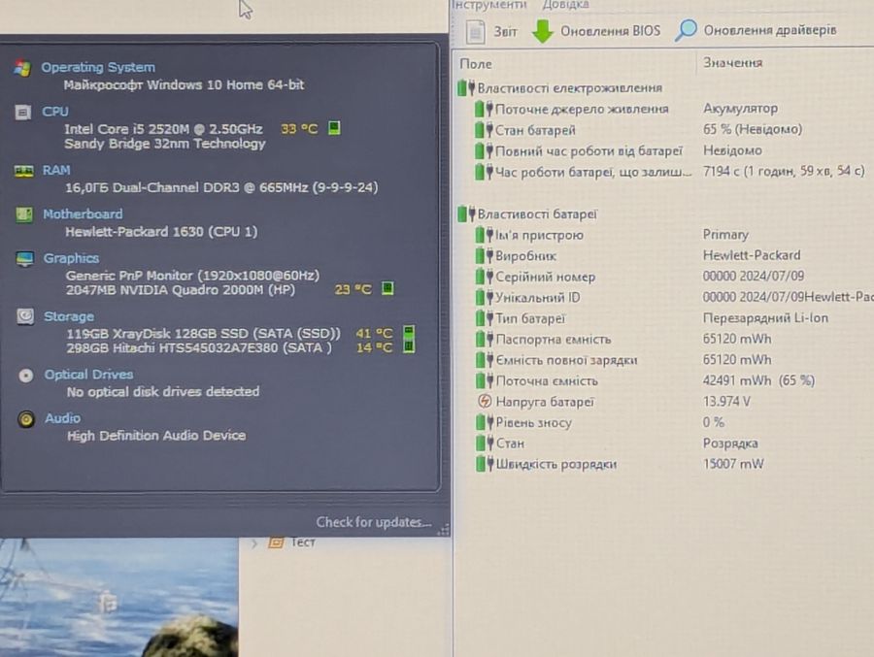Click the CPU temperature indicator icon next to 33 °C
The image size is (874, 657).
point(334,128)
